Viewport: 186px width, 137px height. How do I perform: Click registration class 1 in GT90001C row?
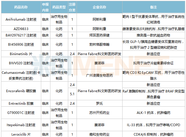72,113
